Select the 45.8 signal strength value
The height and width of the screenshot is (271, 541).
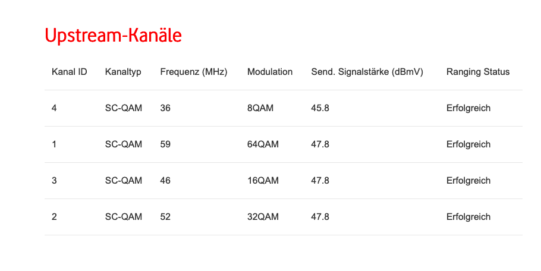[320, 108]
